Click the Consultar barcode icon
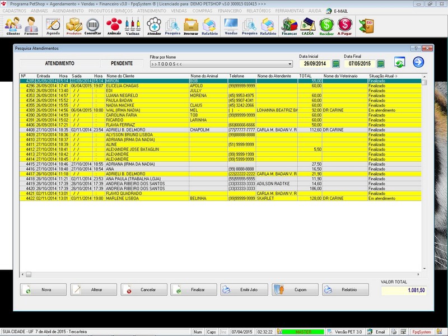The height and width of the screenshot is (336, 448). pyautogui.click(x=92, y=26)
